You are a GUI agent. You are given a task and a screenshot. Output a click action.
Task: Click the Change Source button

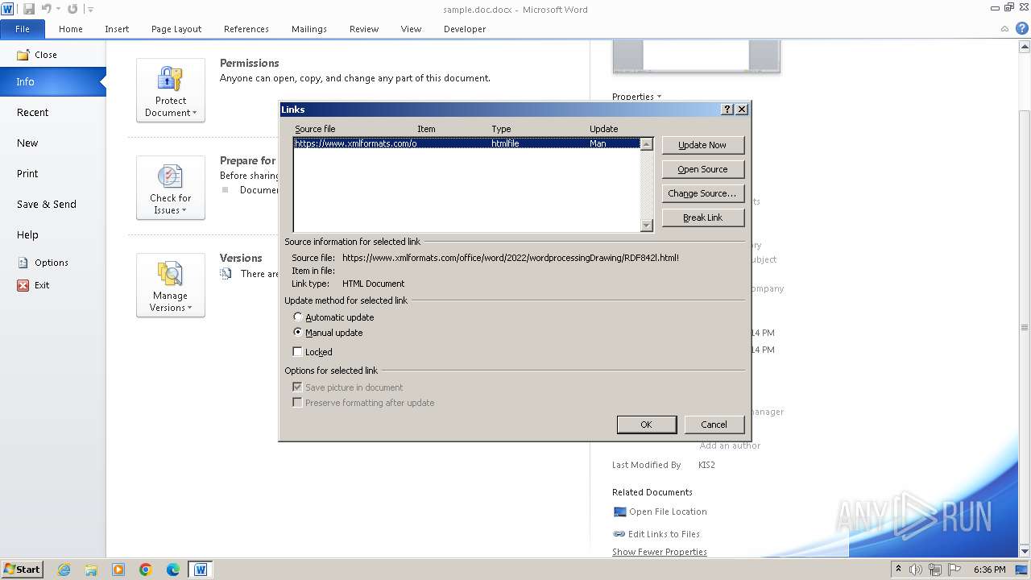coord(702,193)
